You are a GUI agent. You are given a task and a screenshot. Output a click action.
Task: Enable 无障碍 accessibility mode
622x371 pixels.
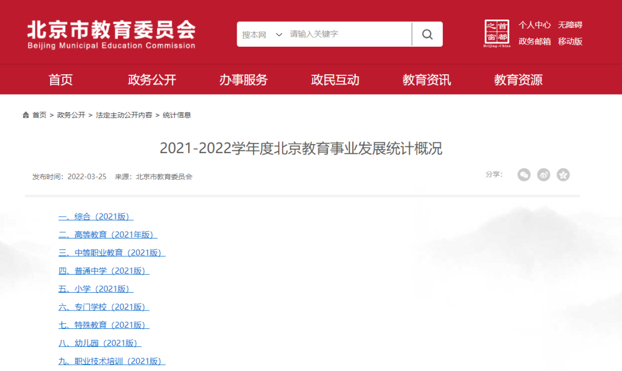pyautogui.click(x=570, y=25)
